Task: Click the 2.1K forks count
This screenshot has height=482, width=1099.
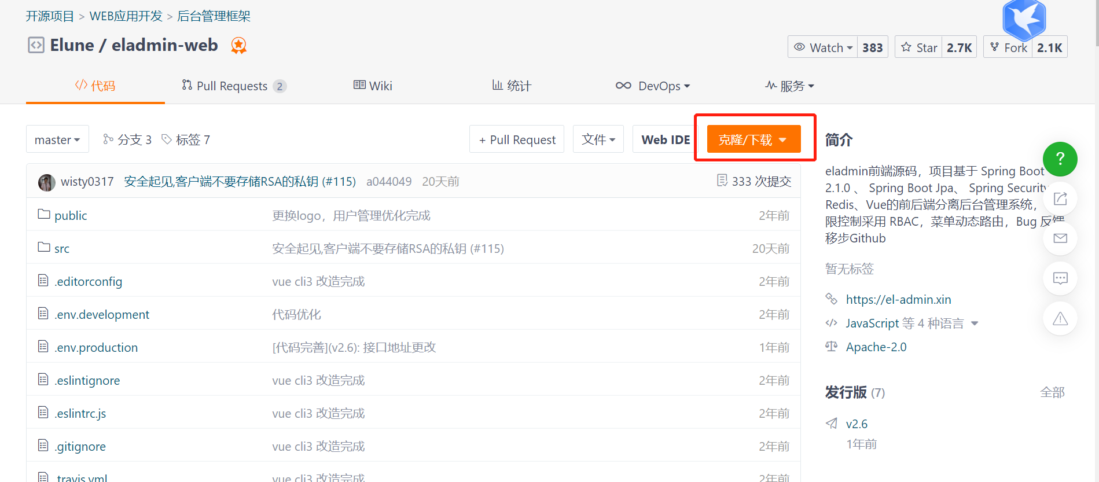Action: coord(1049,47)
